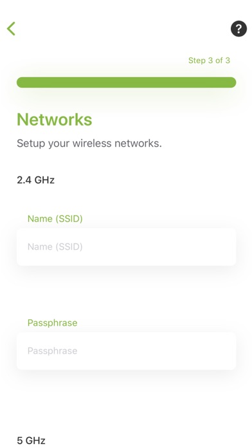Show setup help with the dark circle button
The width and height of the screenshot is (252, 448).
tap(239, 28)
